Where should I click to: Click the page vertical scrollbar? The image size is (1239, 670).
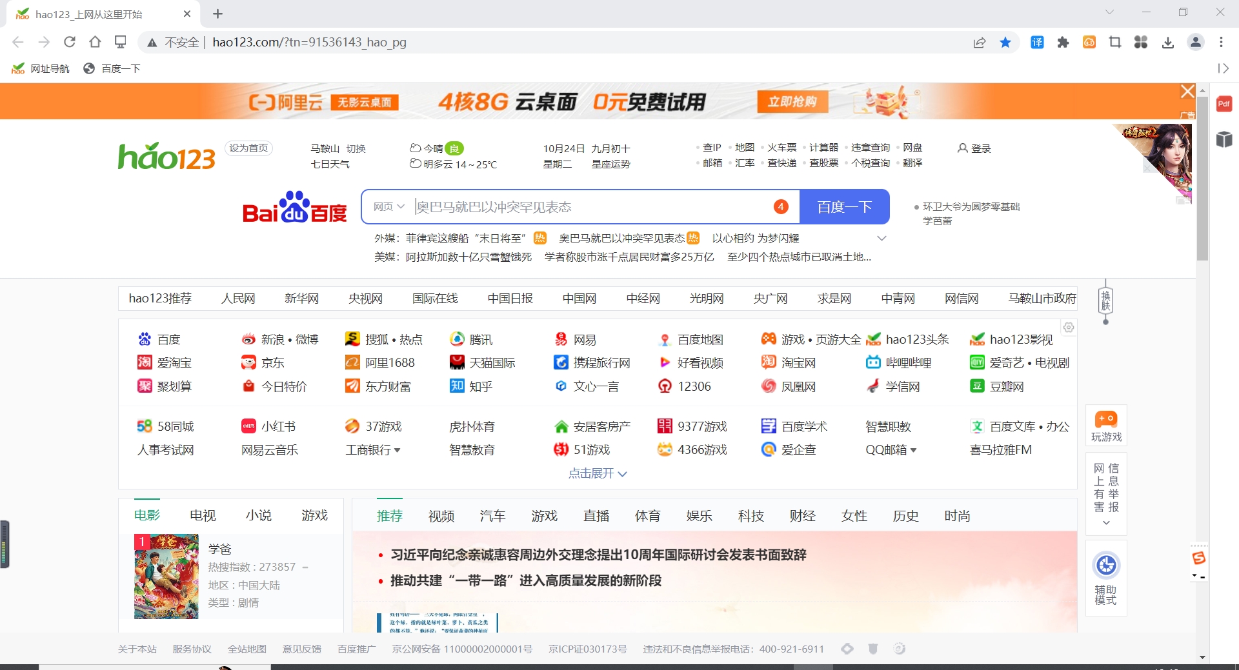click(x=1202, y=177)
